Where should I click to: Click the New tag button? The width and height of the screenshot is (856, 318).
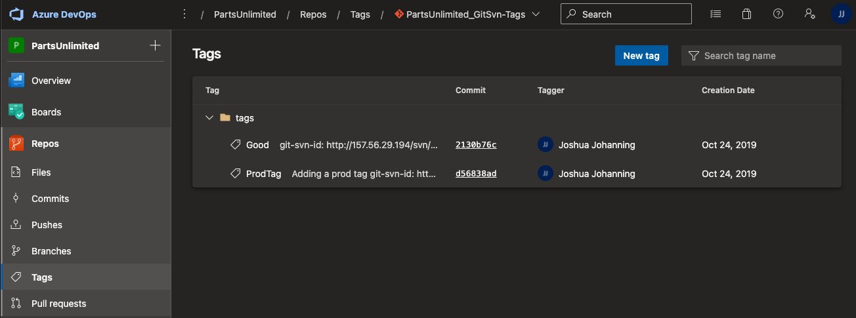[x=641, y=56]
